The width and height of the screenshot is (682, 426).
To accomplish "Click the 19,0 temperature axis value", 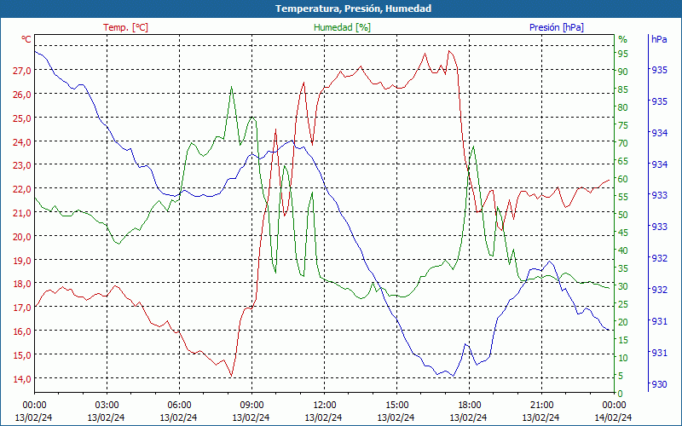I will point(22,261).
